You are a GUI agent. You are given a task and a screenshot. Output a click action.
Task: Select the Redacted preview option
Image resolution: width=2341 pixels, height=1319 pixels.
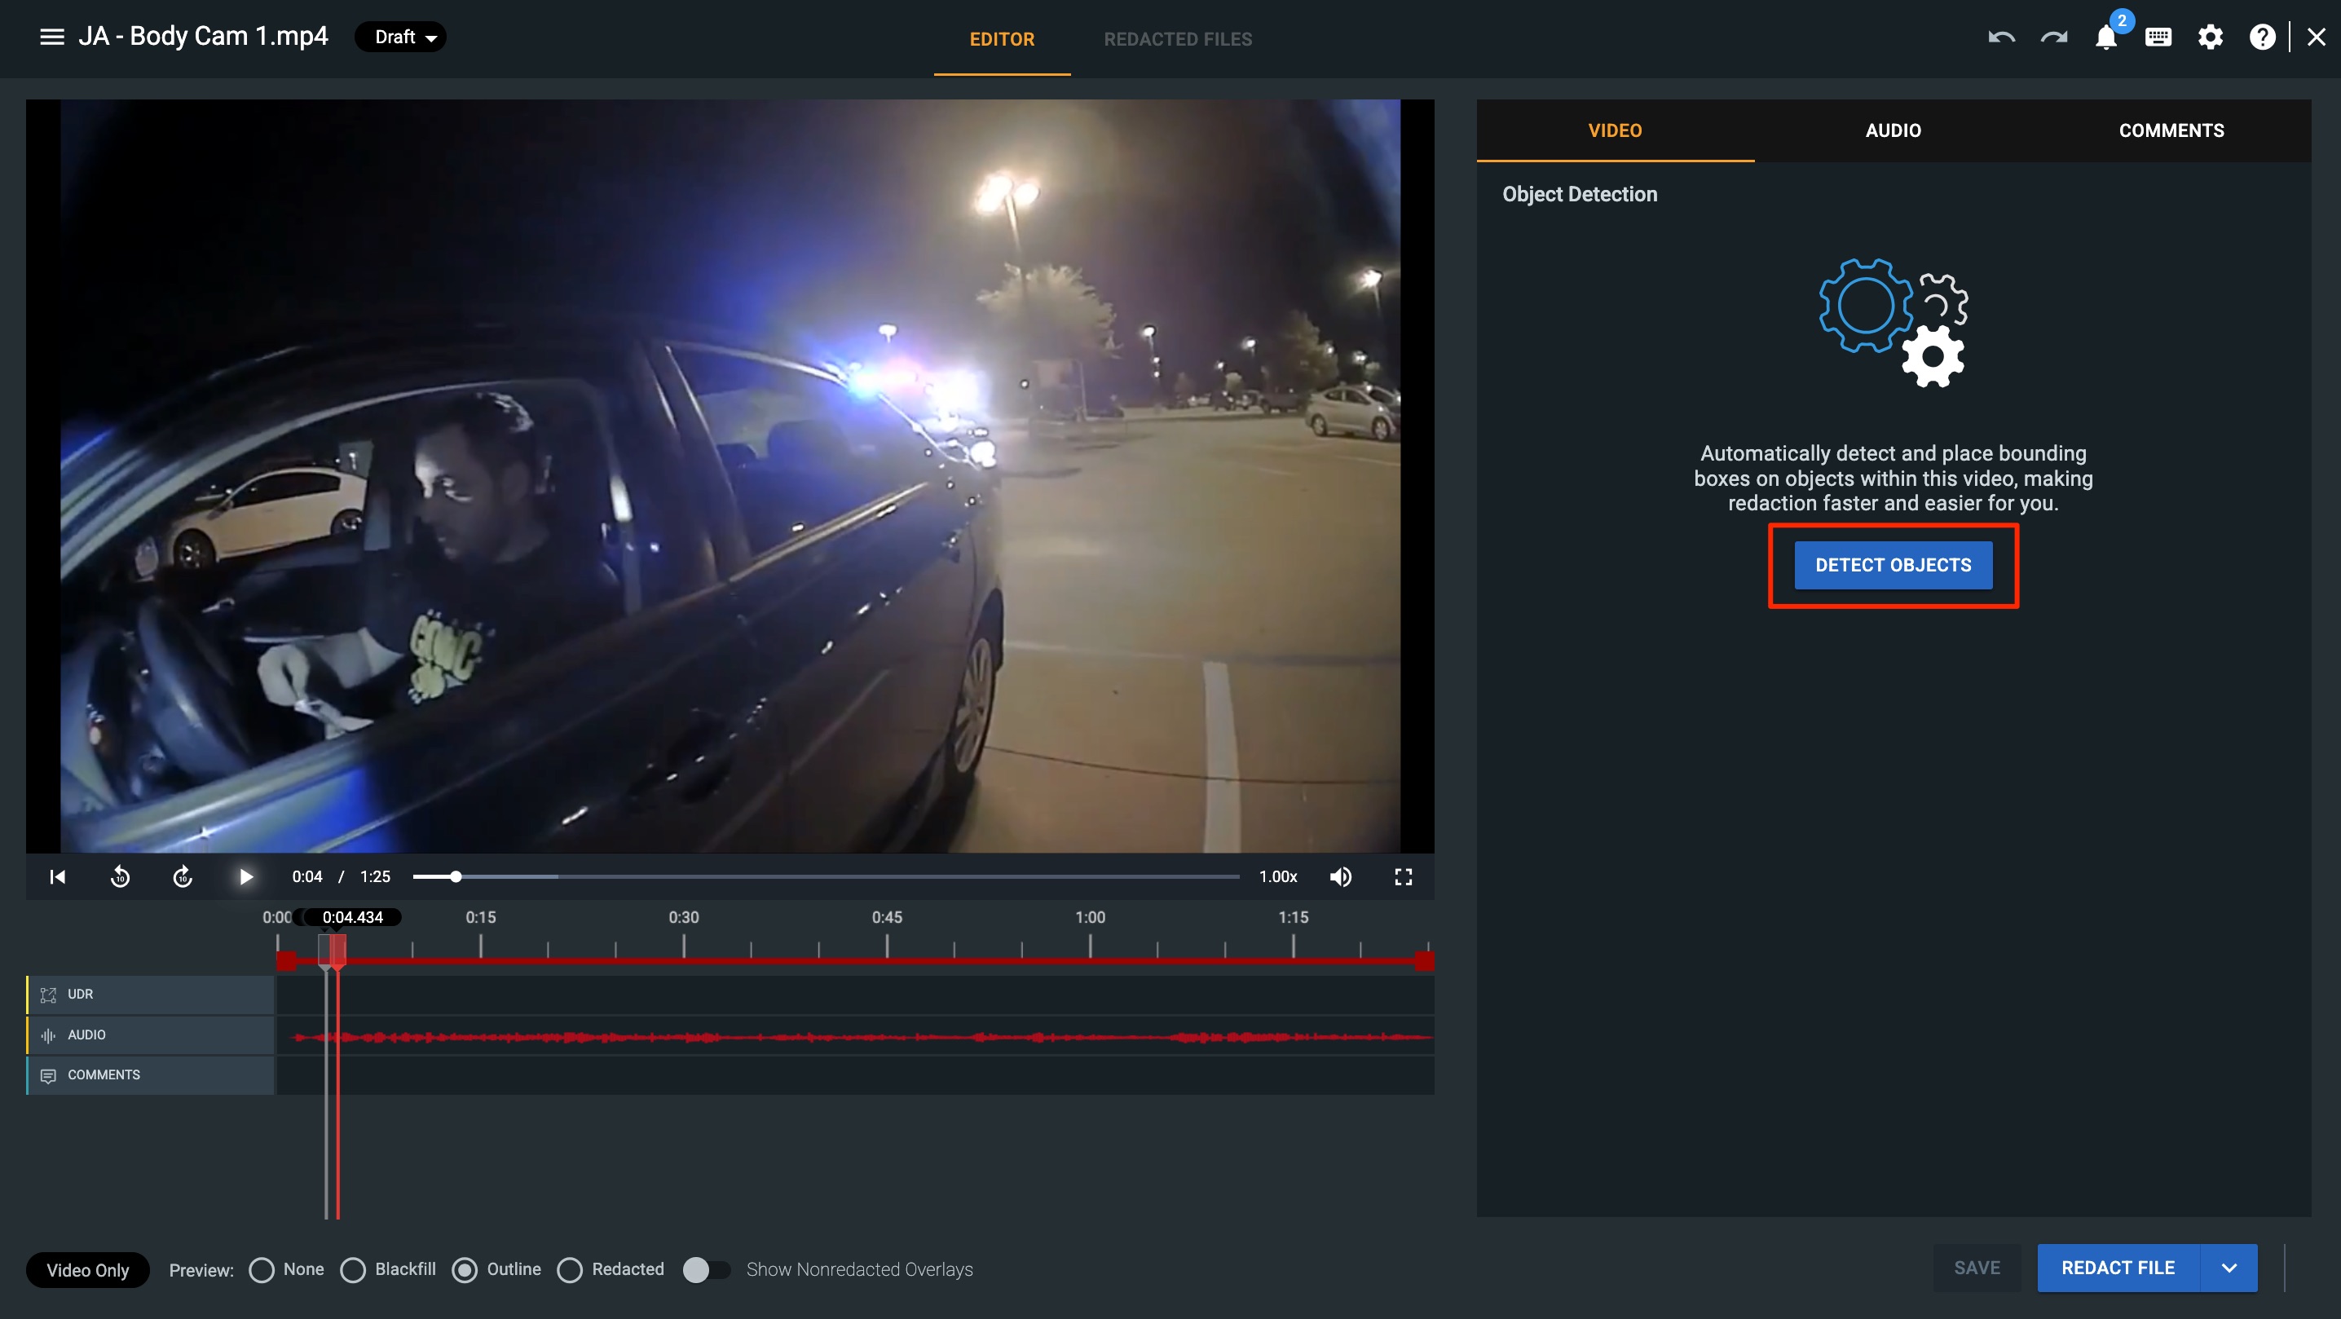point(570,1269)
